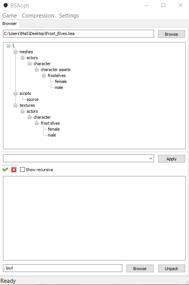This screenshot has height=285, width=189.
Task: Click the Apply button
Action: pos(172,159)
